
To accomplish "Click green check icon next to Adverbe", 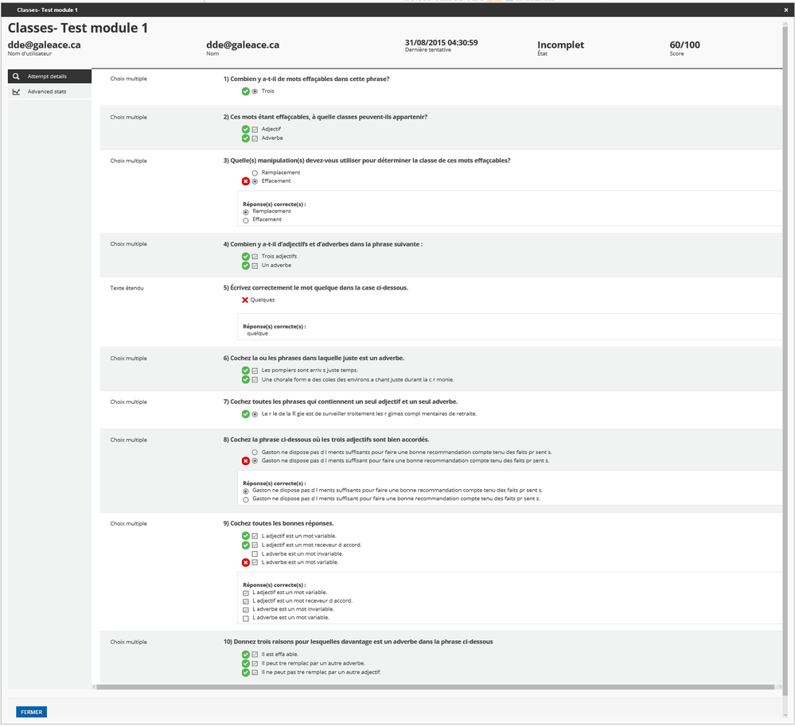I will 245,138.
